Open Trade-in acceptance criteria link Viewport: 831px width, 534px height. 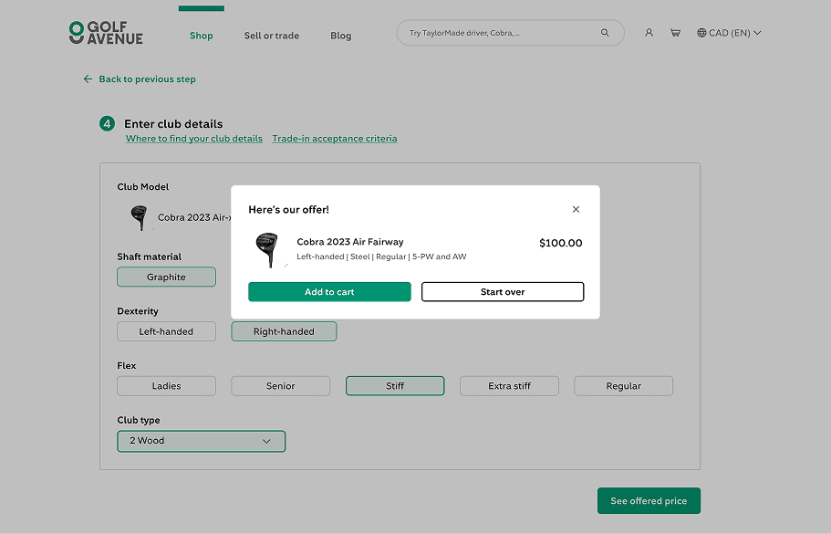tap(335, 139)
